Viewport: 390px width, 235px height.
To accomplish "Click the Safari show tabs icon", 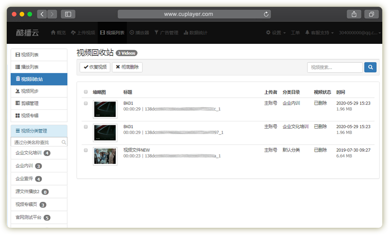I will click(x=372, y=14).
